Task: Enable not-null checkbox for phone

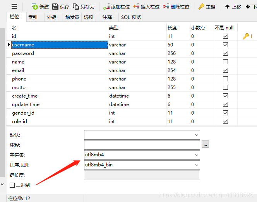Action: (x=225, y=79)
